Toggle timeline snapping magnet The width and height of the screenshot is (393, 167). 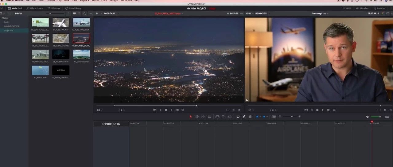pyautogui.click(x=238, y=117)
